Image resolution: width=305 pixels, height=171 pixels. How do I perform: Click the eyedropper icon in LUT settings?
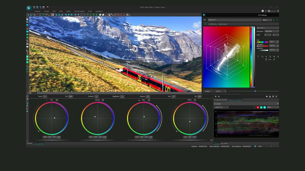point(274,60)
